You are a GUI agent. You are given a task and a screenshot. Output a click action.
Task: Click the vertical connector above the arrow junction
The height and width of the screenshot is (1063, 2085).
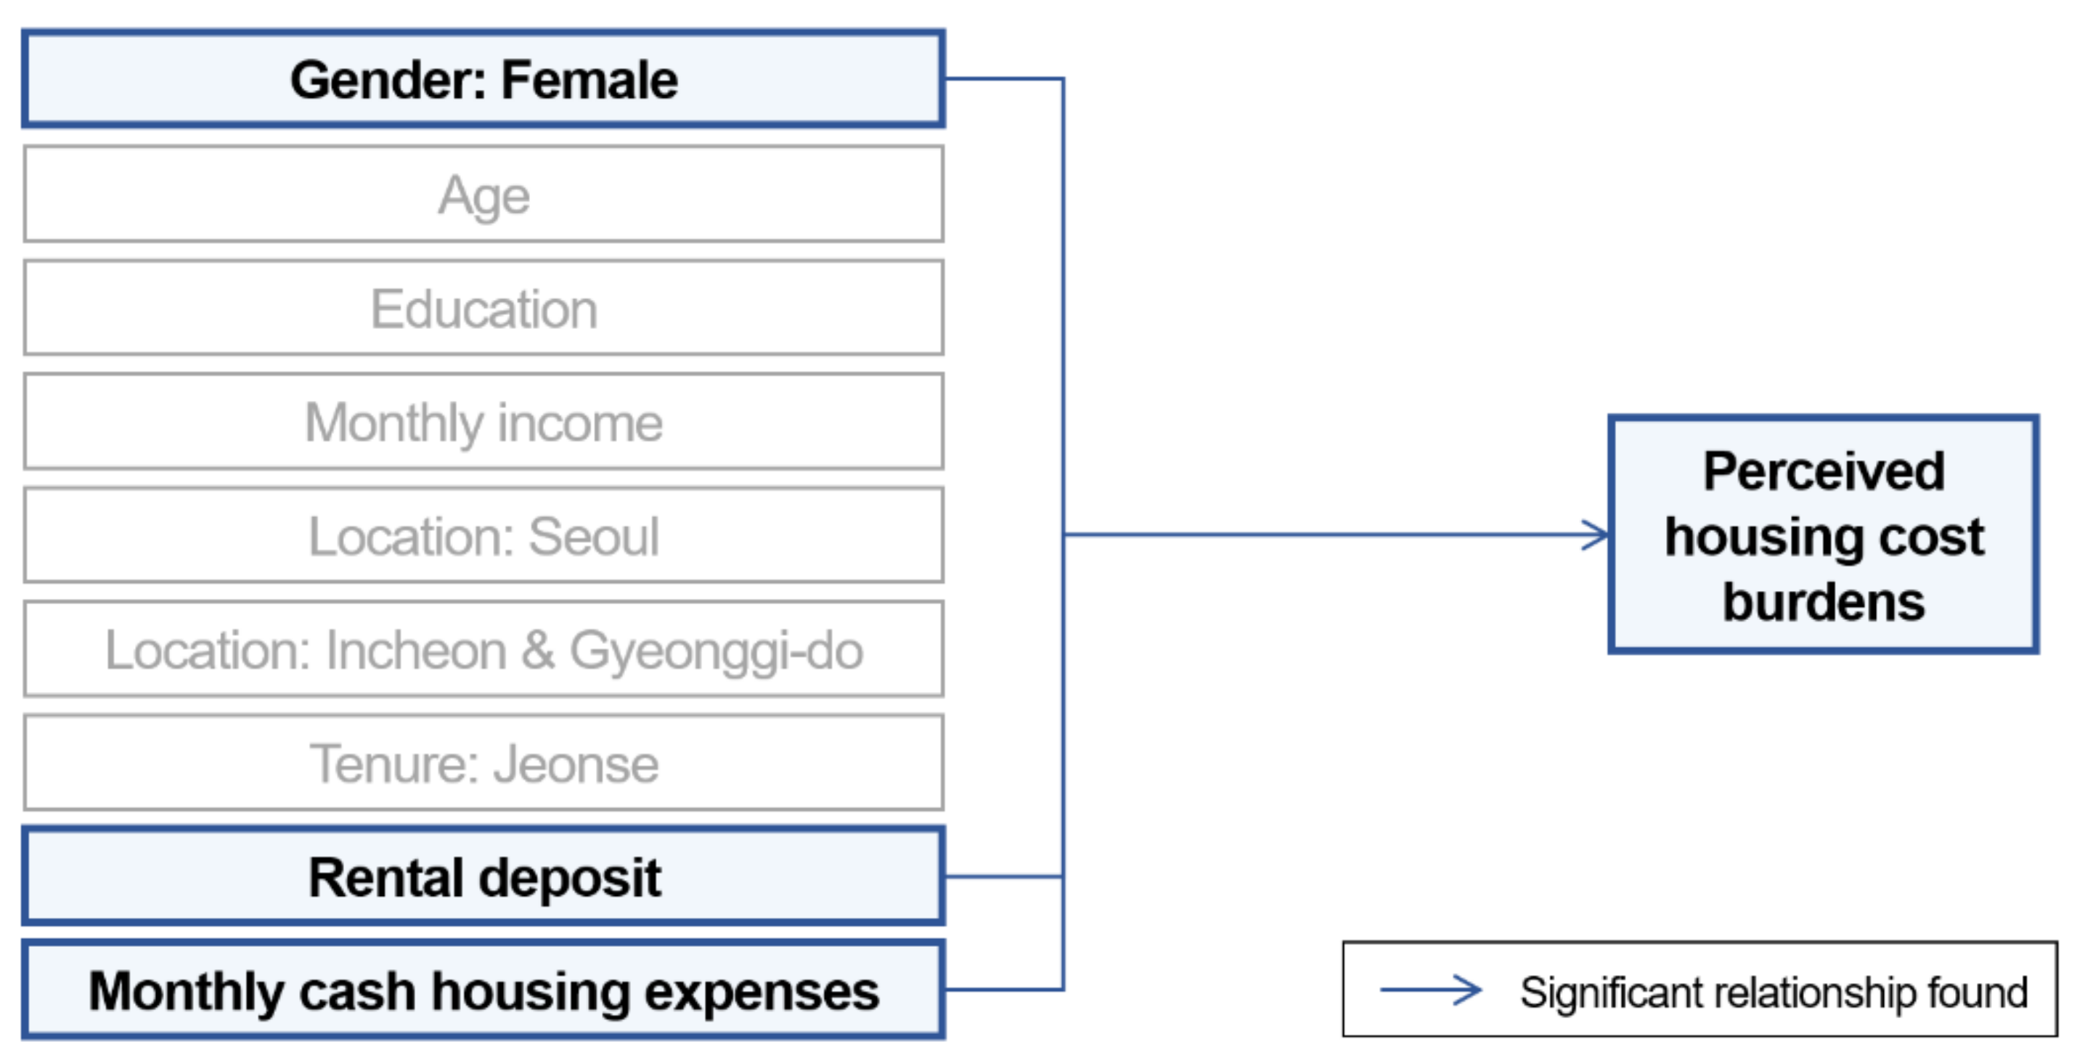1063,308
